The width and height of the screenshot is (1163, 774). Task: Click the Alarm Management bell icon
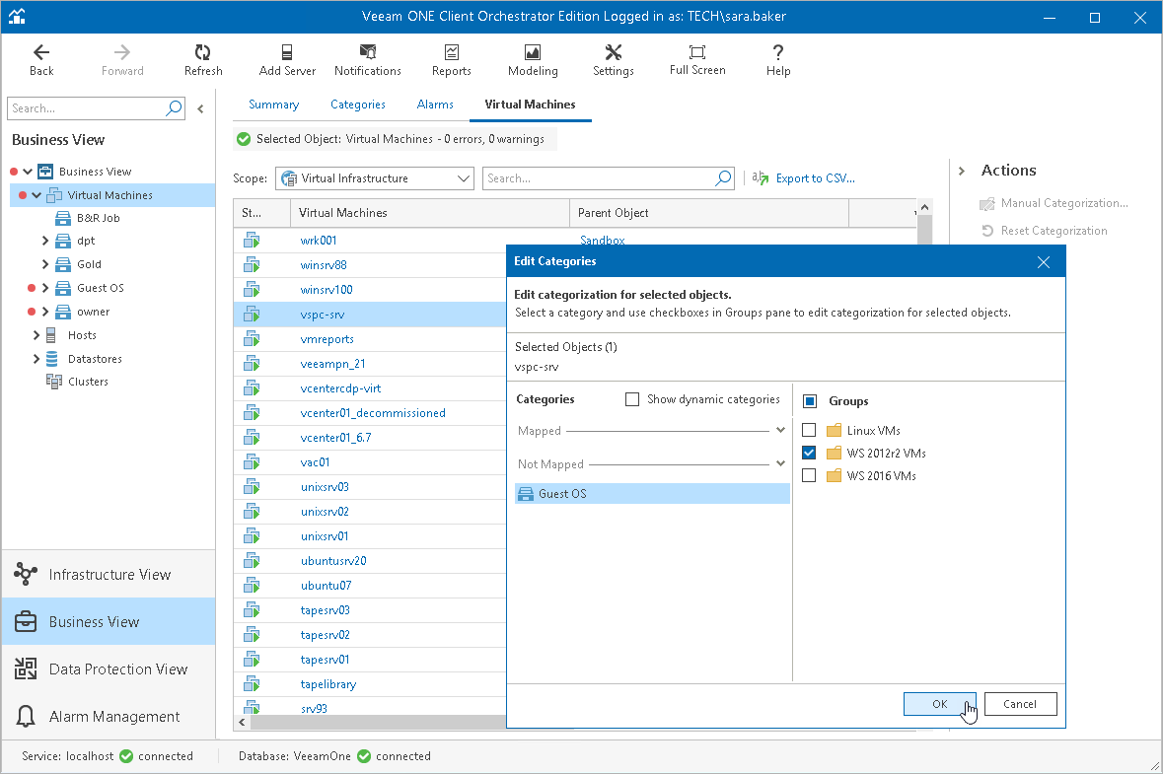26,716
